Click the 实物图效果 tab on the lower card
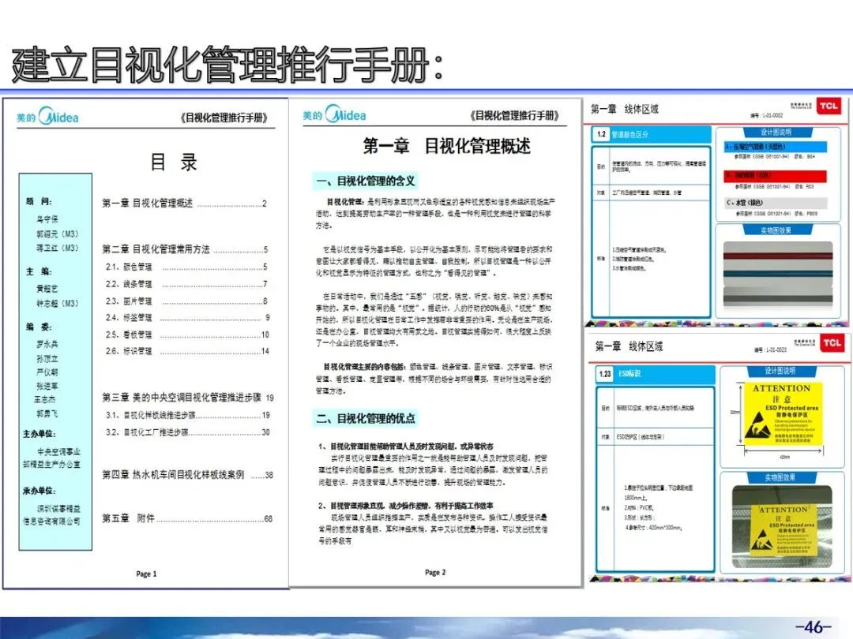The image size is (853, 639). 780,477
